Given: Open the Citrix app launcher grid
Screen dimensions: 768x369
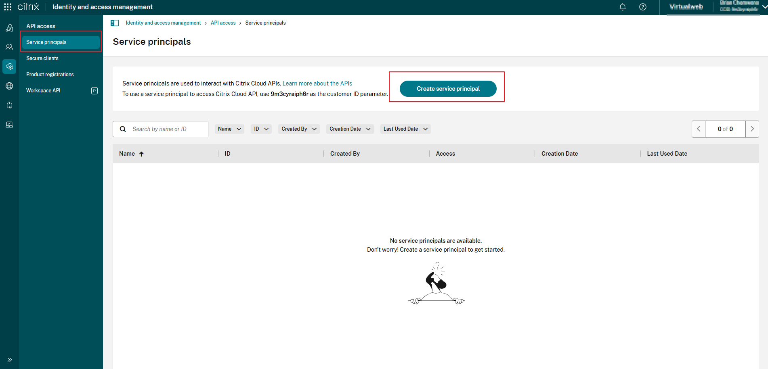Looking at the screenshot, I should pyautogui.click(x=7, y=6).
